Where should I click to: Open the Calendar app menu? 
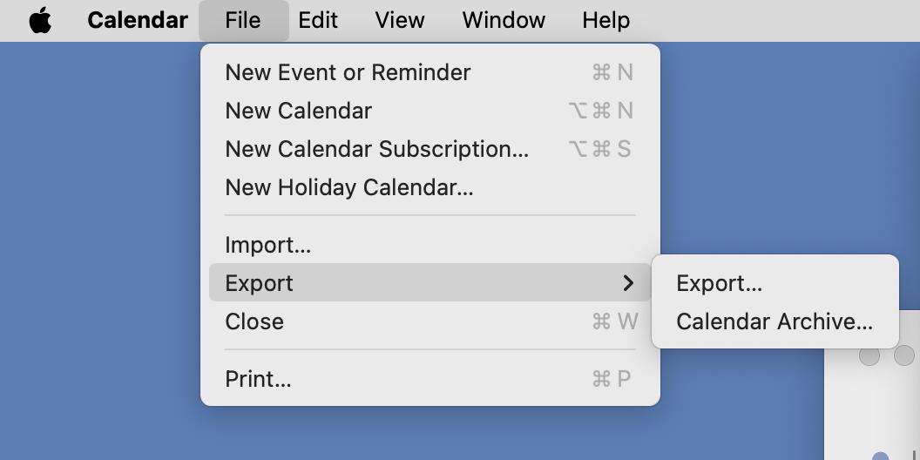point(138,20)
